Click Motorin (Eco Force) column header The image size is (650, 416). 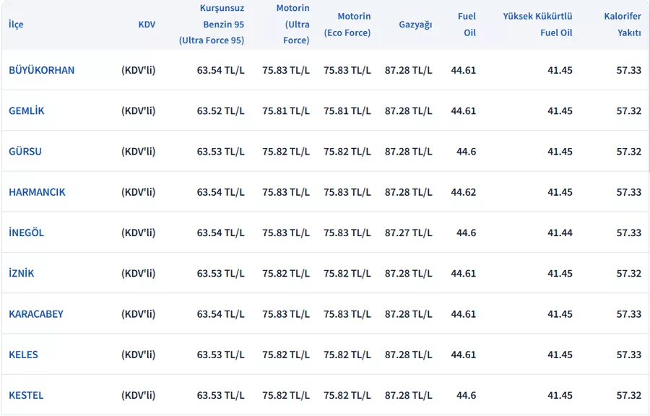click(x=347, y=25)
